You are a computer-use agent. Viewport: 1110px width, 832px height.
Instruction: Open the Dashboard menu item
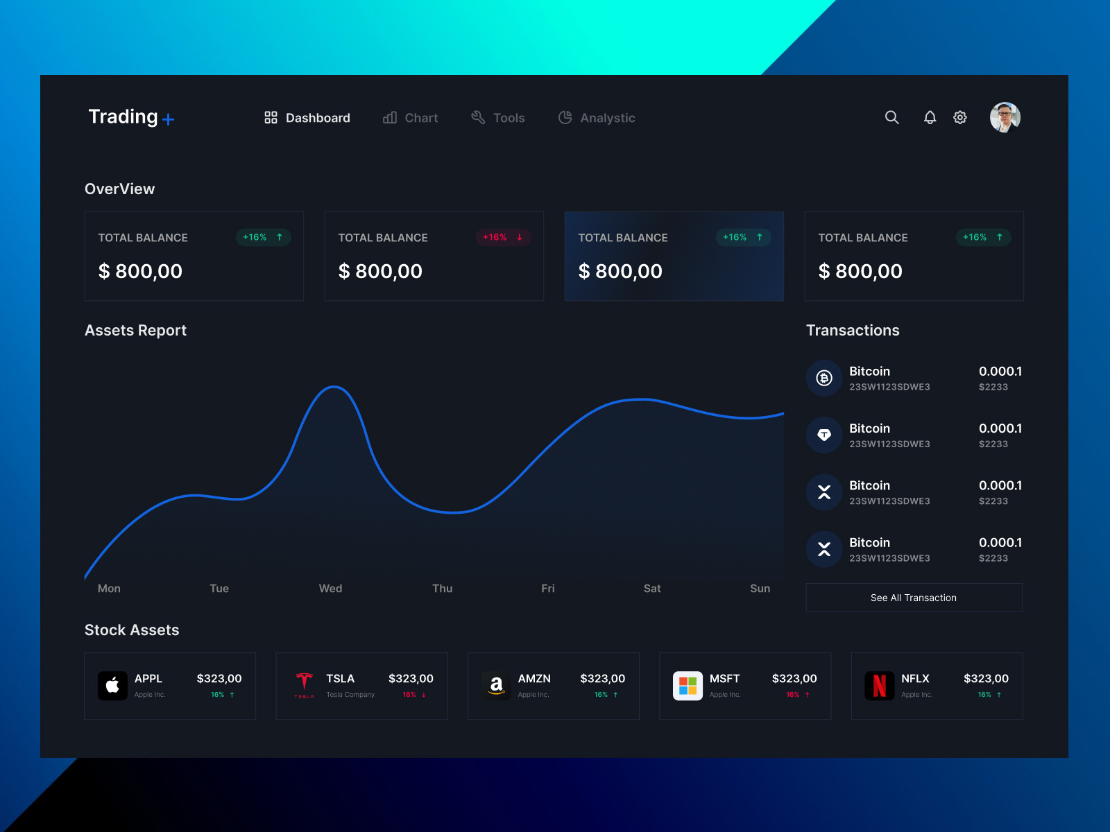(x=318, y=118)
